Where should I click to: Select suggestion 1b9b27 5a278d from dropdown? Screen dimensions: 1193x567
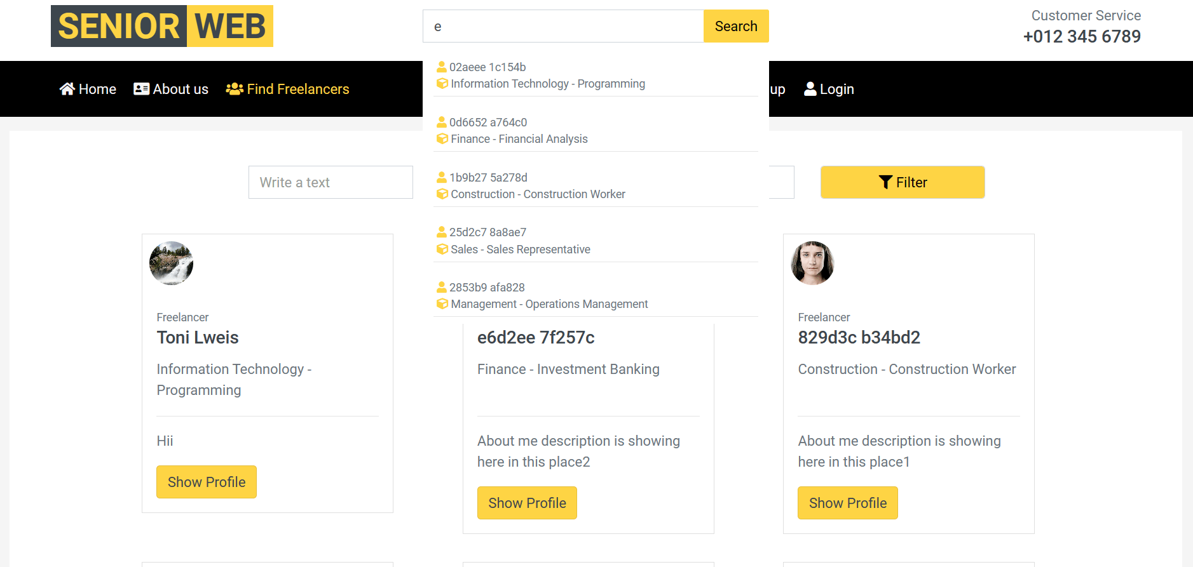click(x=488, y=178)
